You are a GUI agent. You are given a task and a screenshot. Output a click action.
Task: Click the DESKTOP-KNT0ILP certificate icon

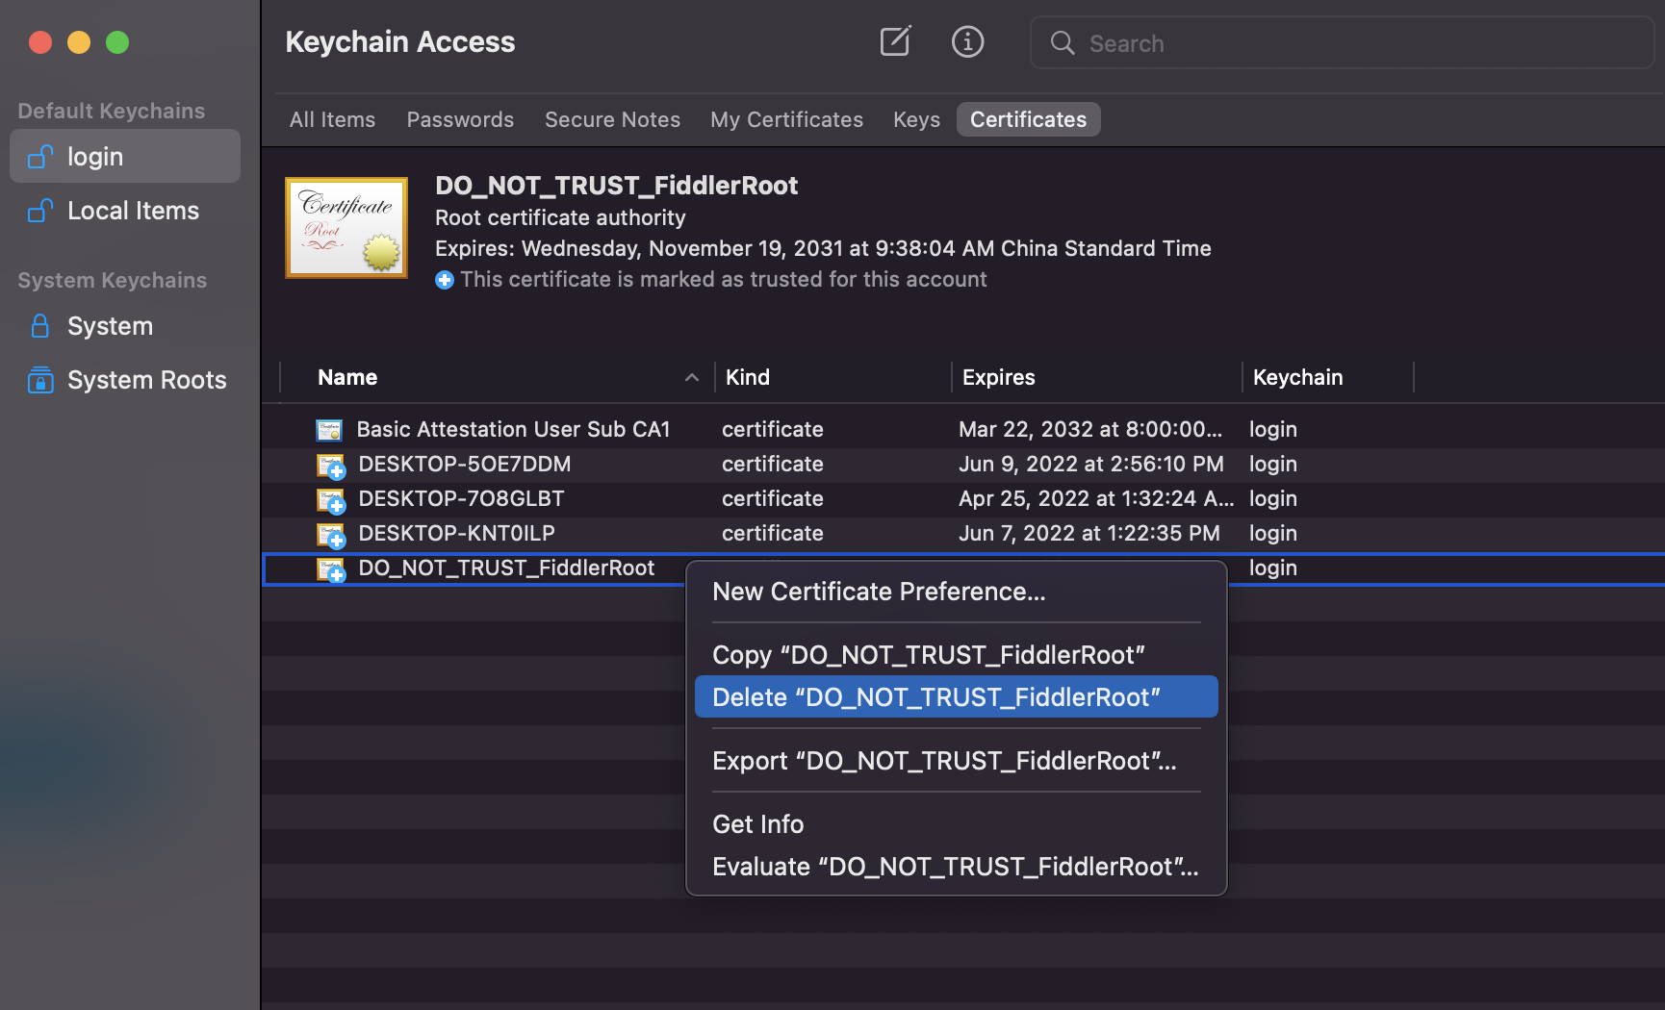(x=331, y=535)
